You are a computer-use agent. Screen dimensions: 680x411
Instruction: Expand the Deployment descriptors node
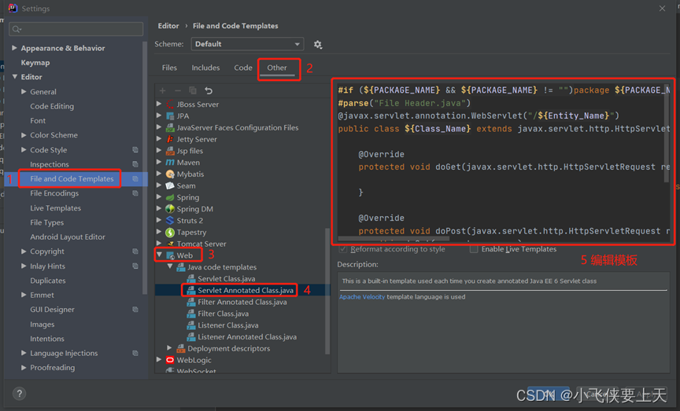169,348
